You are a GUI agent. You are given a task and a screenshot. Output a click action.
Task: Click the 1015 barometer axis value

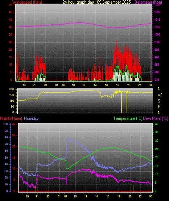tap(157, 20)
